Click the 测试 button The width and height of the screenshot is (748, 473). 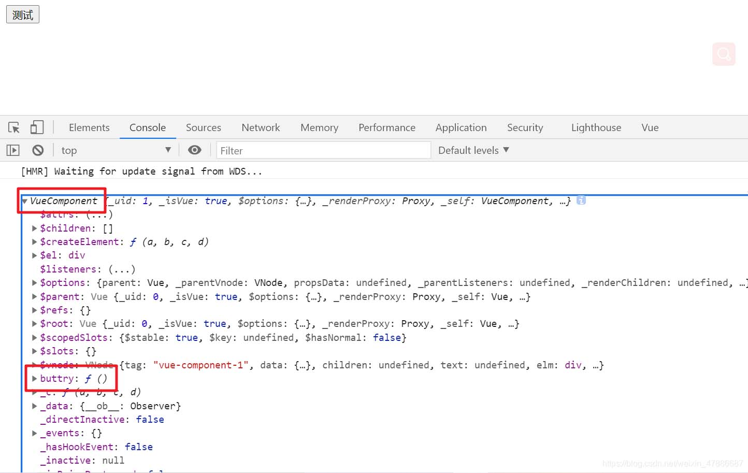(23, 15)
